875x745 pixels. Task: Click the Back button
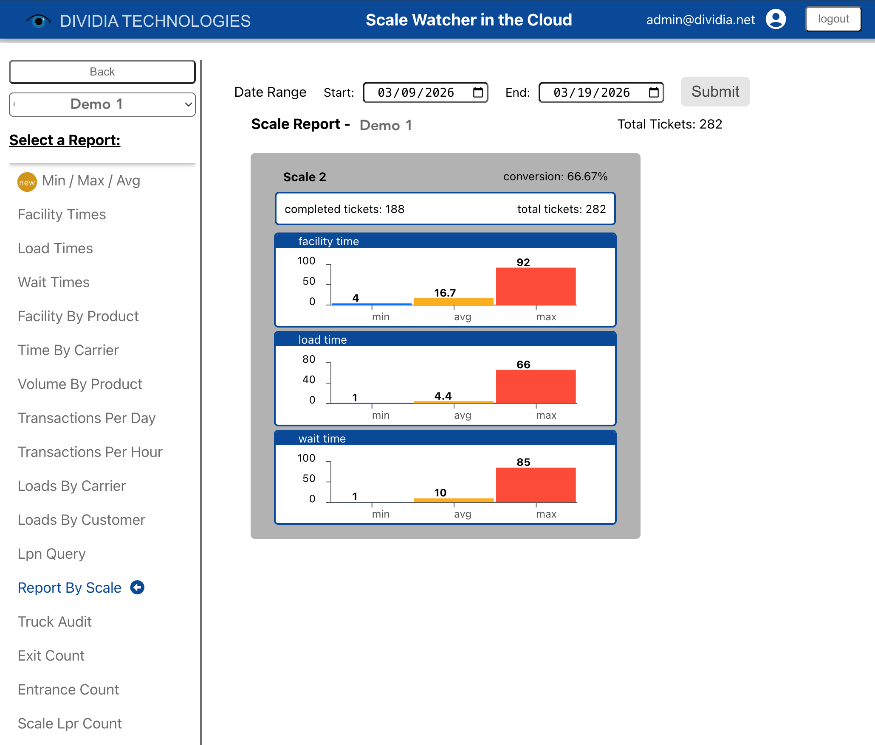[102, 72]
